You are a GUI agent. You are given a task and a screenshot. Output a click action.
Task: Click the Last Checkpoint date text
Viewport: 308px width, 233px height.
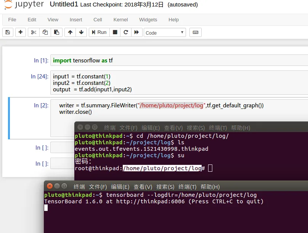click(122, 5)
